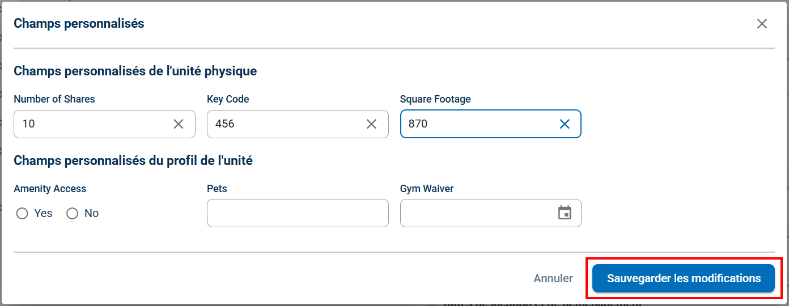Clear the Number of Shares value

(179, 124)
